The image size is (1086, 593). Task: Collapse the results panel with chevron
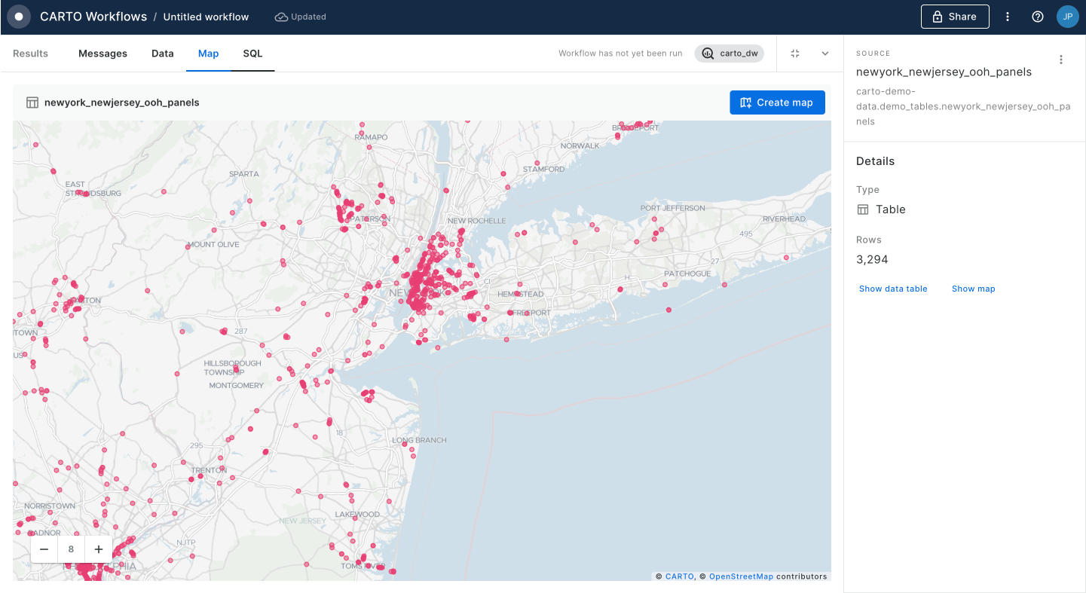(825, 53)
